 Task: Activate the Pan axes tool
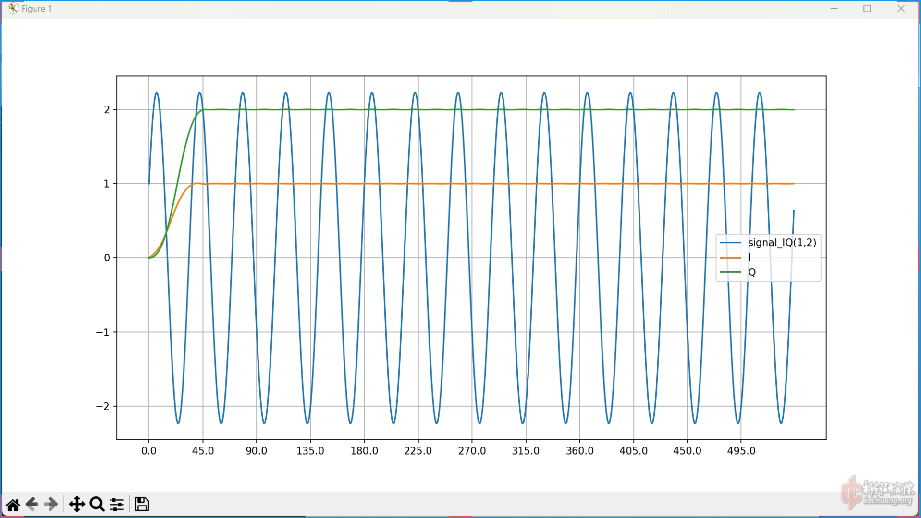pyautogui.click(x=77, y=505)
